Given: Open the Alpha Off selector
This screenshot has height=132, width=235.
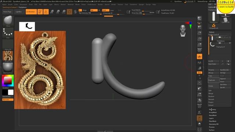Looking at the screenshot, I should (x=8, y=44).
